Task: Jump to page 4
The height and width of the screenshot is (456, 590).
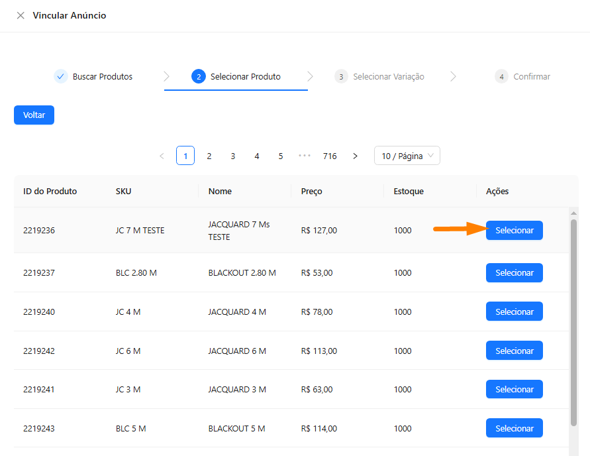Action: click(257, 156)
